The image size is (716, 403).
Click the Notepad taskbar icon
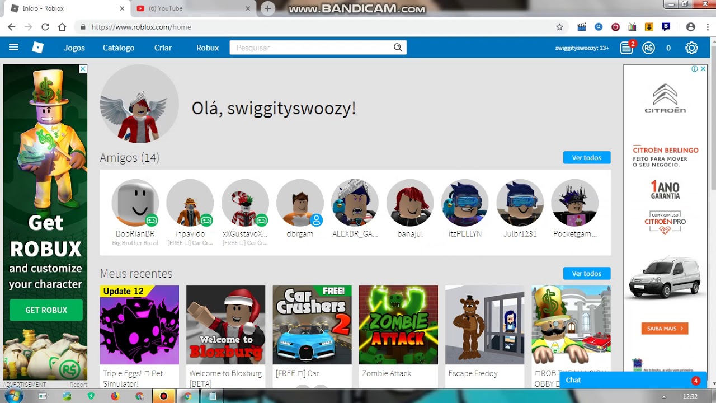pyautogui.click(x=212, y=396)
